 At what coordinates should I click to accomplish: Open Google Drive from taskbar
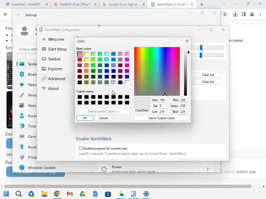tap(82, 194)
